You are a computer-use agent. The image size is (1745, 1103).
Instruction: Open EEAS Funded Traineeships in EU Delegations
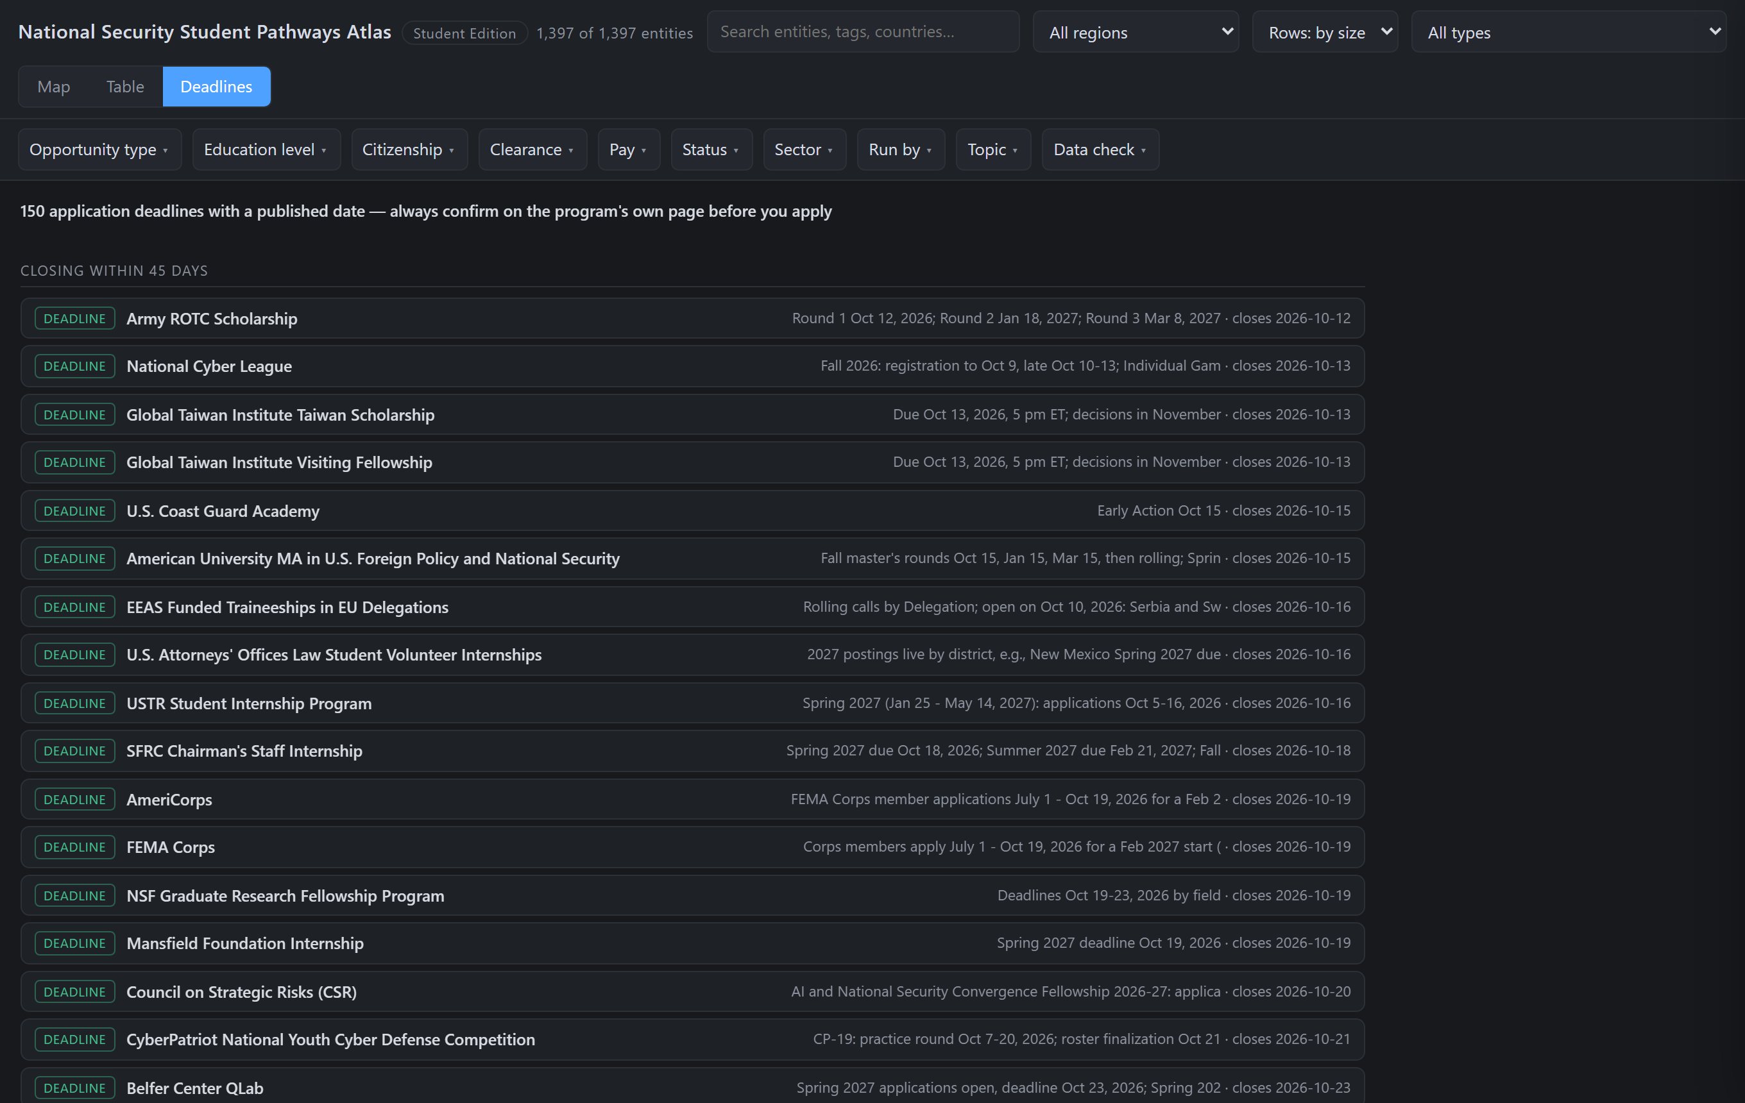tap(692, 608)
